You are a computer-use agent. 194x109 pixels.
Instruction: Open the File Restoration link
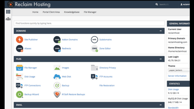click(x=107, y=85)
